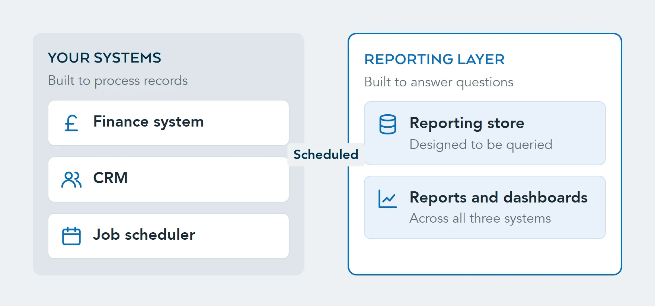This screenshot has width=655, height=306.
Task: Click the "Across all three systems" description
Action: pos(480,218)
